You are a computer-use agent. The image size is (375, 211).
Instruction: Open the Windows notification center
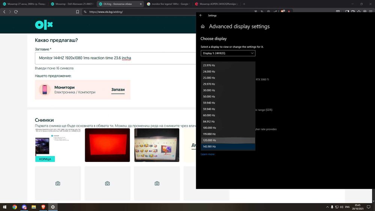pos(369,207)
